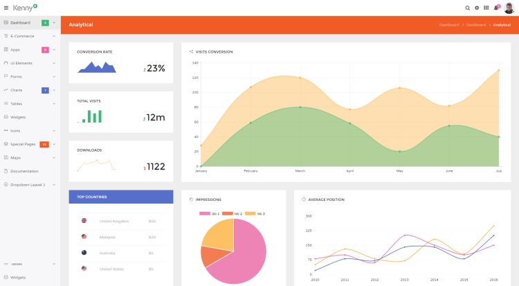Click the Downloads line sparkline
The height and width of the screenshot is (286, 519).
[x=97, y=165]
